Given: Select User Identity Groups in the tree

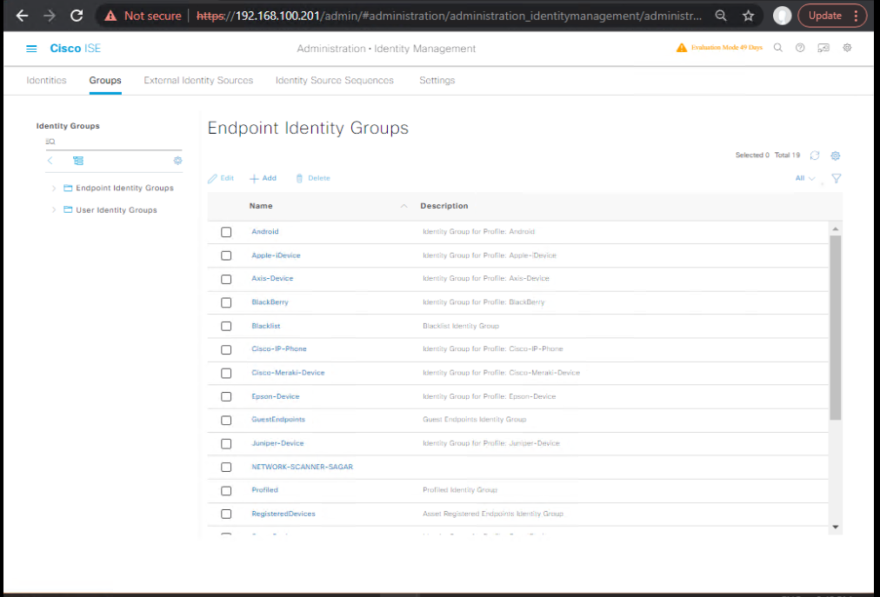Looking at the screenshot, I should [x=117, y=209].
